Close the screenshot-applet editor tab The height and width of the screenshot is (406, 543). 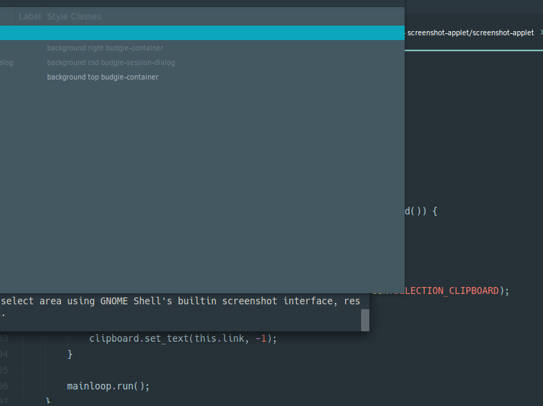coord(541,33)
